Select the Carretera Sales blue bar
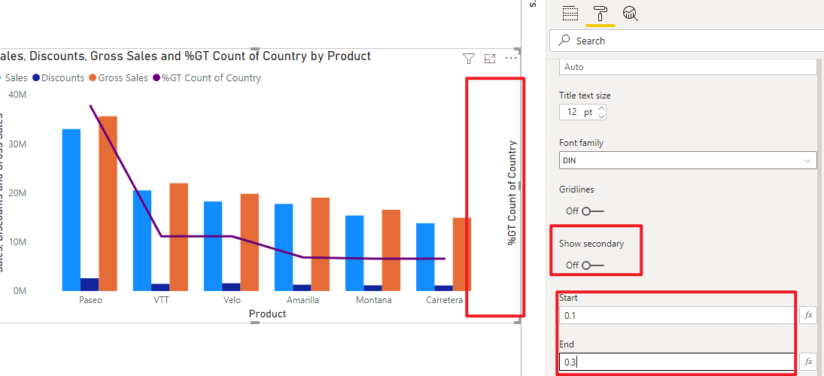This screenshot has width=824, height=376. 425,256
